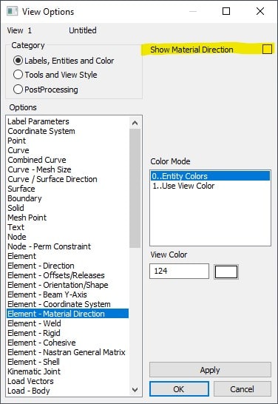Click the options list scroll down arrow
The height and width of the screenshot is (404, 278).
click(135, 389)
